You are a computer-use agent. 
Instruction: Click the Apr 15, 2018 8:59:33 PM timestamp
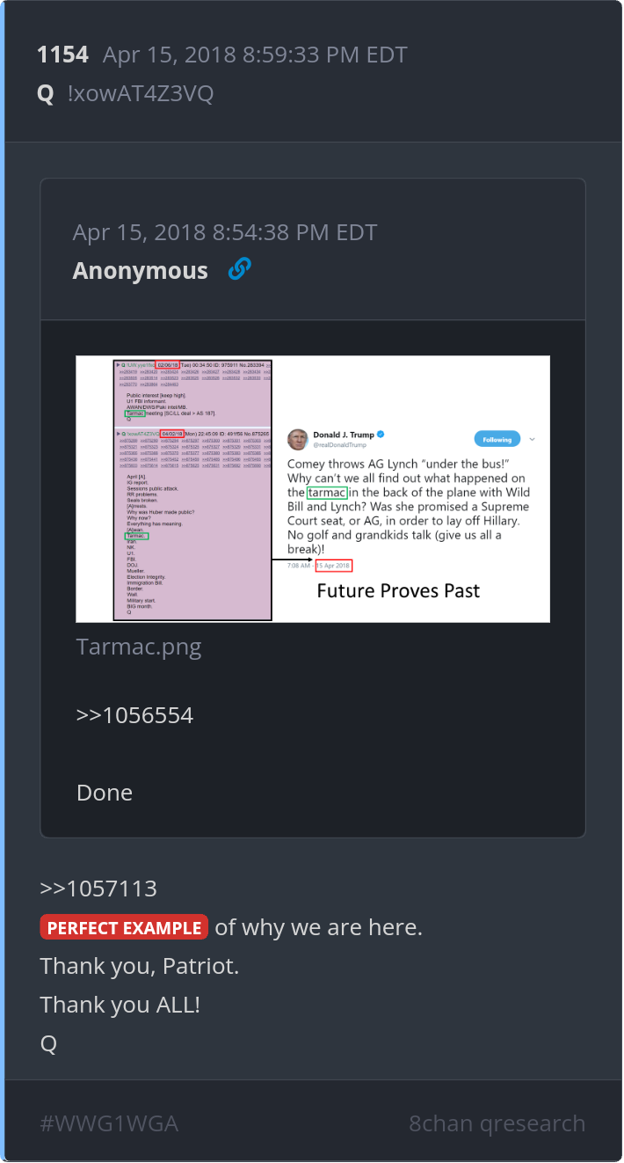point(255,55)
